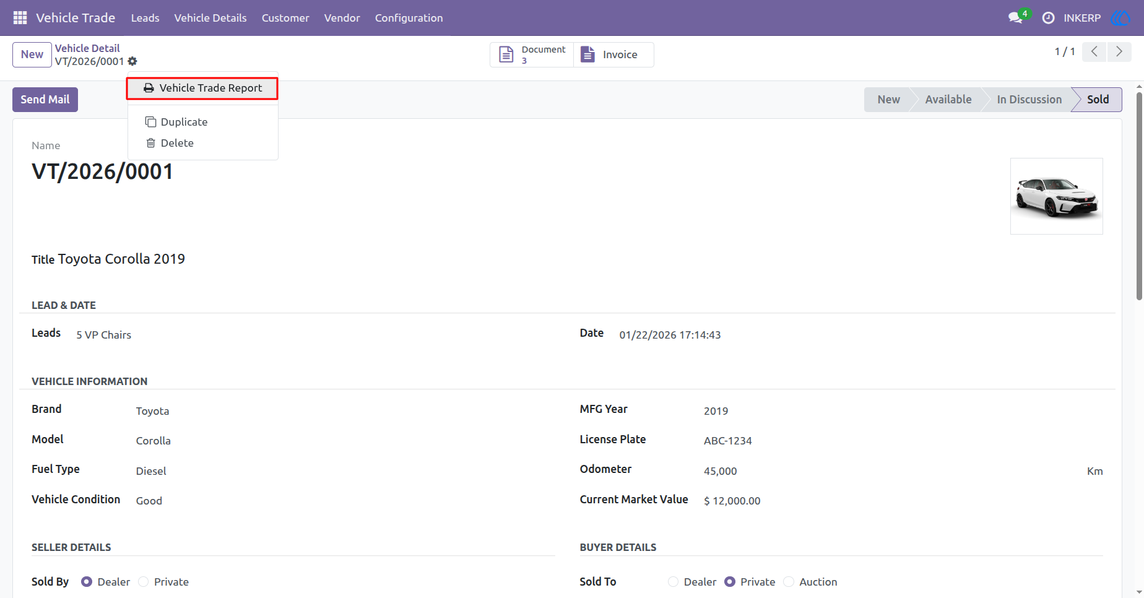This screenshot has width=1144, height=598.
Task: Open the apps grid menu icon
Action: [x=20, y=18]
